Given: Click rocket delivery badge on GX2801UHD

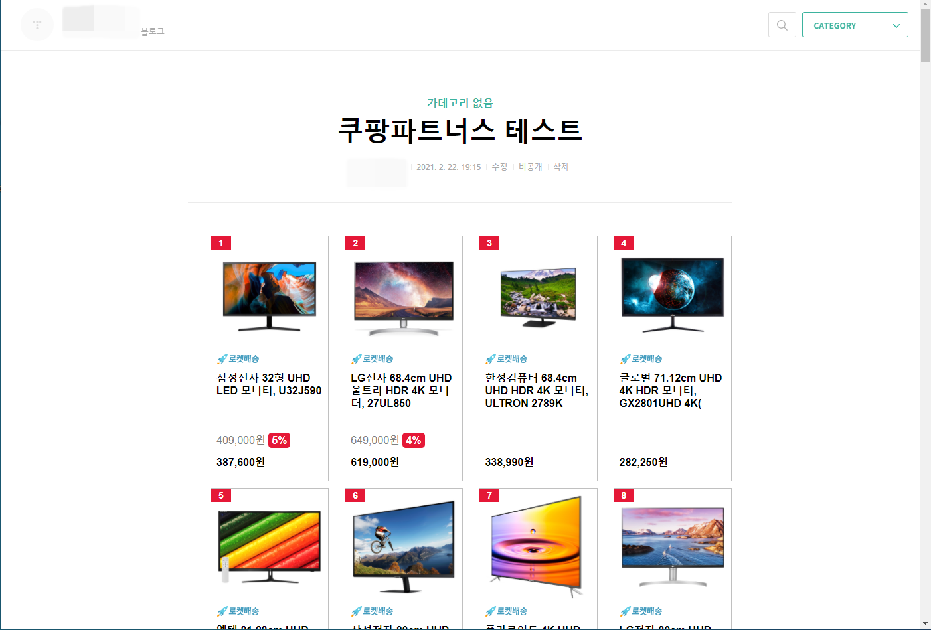Looking at the screenshot, I should click(641, 359).
